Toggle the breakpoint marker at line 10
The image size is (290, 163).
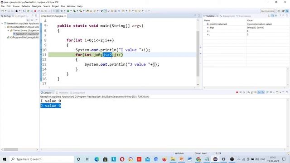pos(41,50)
